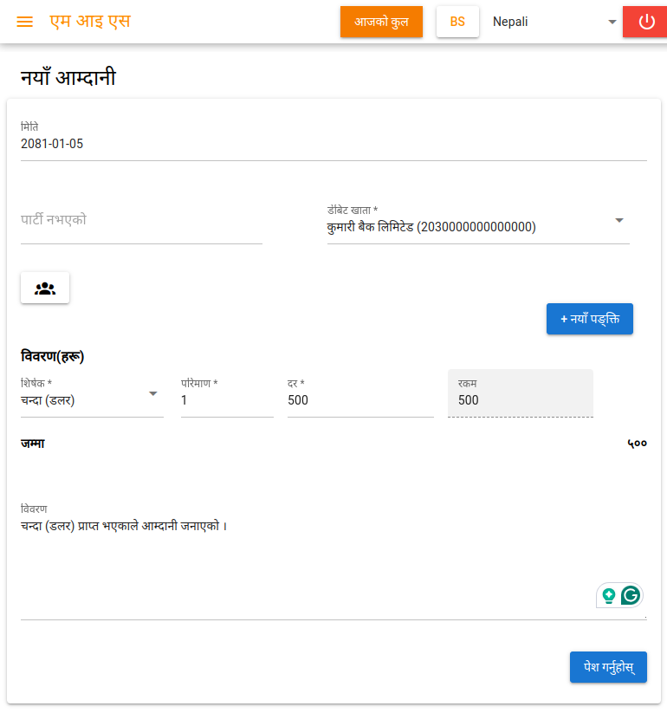Expand the डेबिट खाता account dropdown
The width and height of the screenshot is (667, 713).
(619, 221)
